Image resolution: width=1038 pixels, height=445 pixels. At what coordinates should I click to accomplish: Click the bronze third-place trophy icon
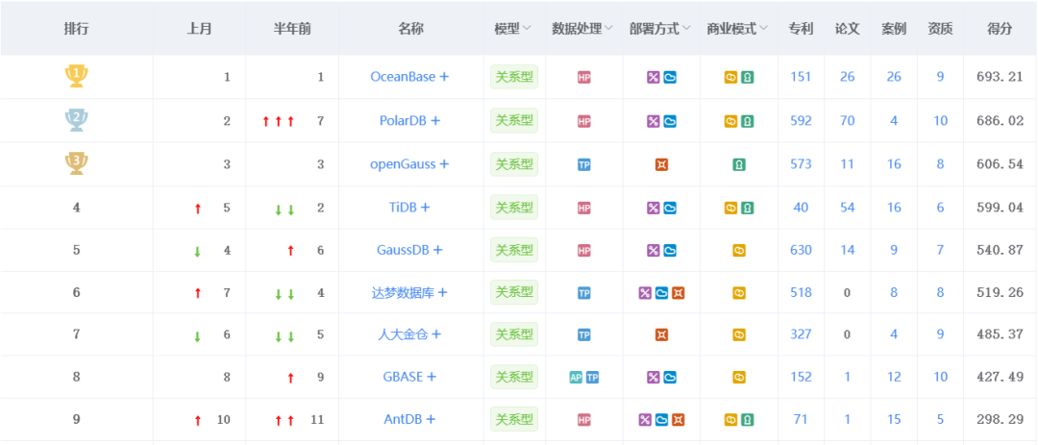pos(76,162)
